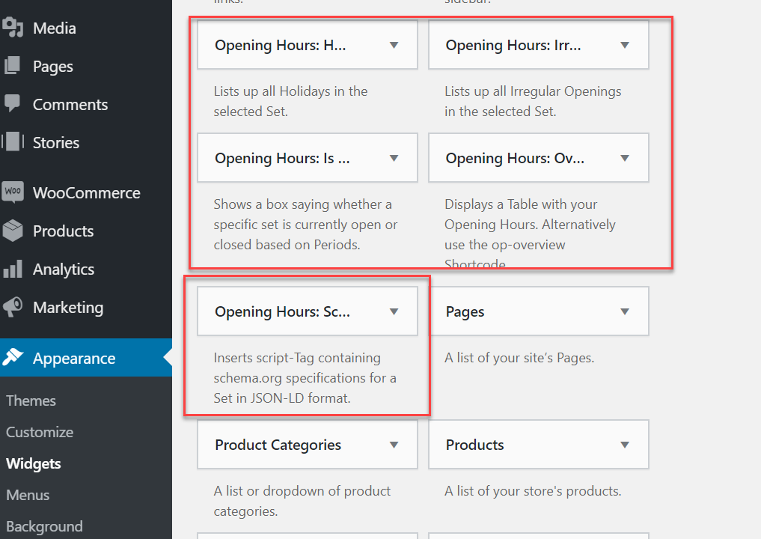Open Background settings link
The width and height of the screenshot is (761, 539).
pos(44,526)
